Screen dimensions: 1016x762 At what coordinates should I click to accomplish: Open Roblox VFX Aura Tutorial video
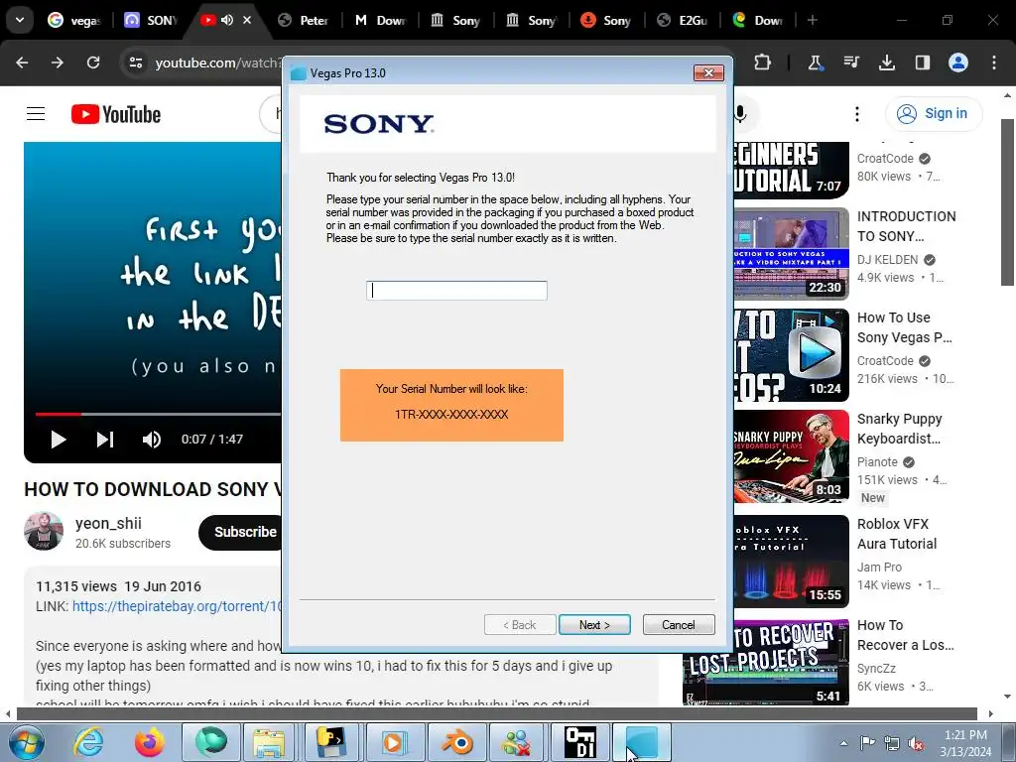click(x=897, y=533)
